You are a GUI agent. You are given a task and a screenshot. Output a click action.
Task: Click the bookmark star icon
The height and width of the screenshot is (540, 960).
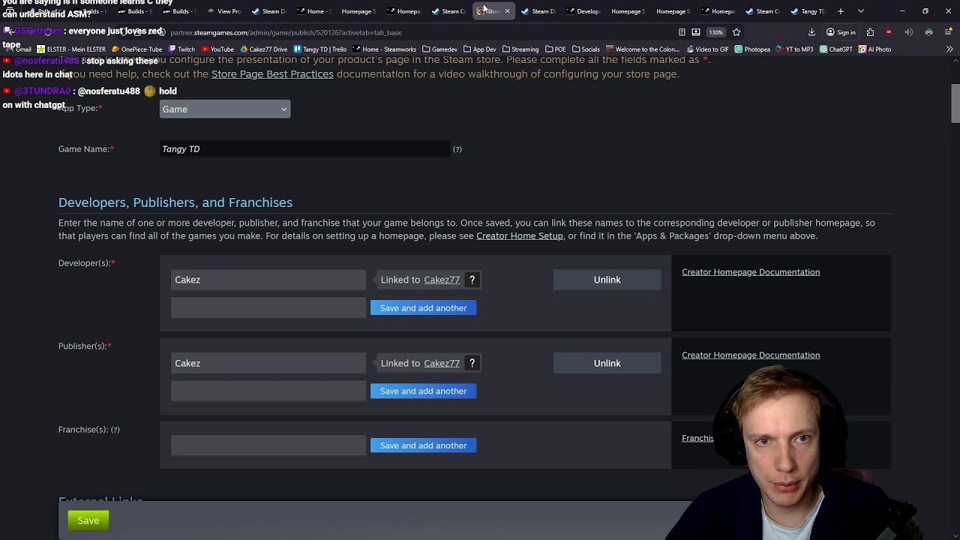(736, 32)
